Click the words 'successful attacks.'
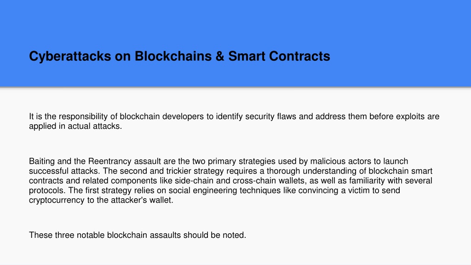471x265 pixels. pyautogui.click(x=64, y=171)
